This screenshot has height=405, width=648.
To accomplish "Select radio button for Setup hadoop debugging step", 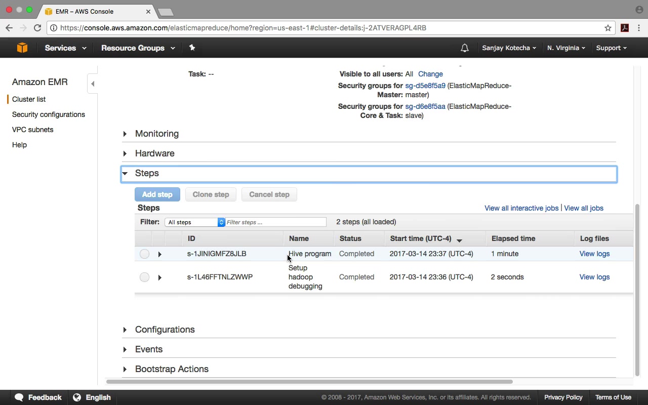I will point(144,277).
